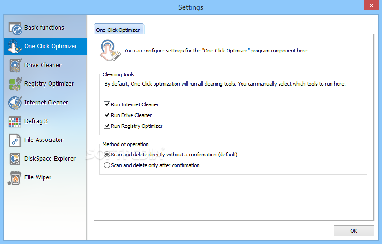Switch to Internet Cleaner settings
382x244 pixels.
45,103
